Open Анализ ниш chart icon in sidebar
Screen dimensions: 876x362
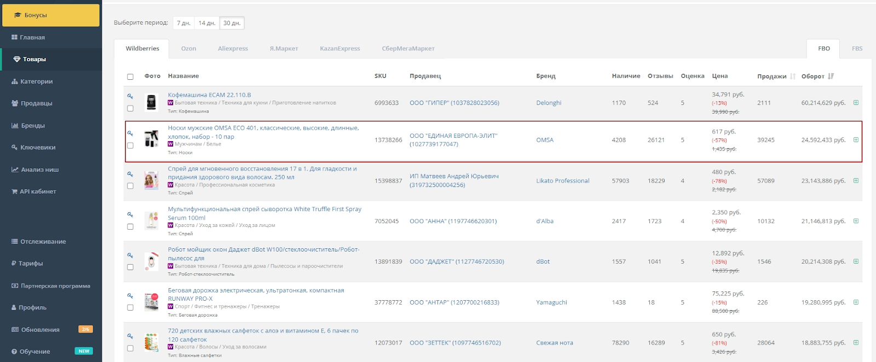15,170
